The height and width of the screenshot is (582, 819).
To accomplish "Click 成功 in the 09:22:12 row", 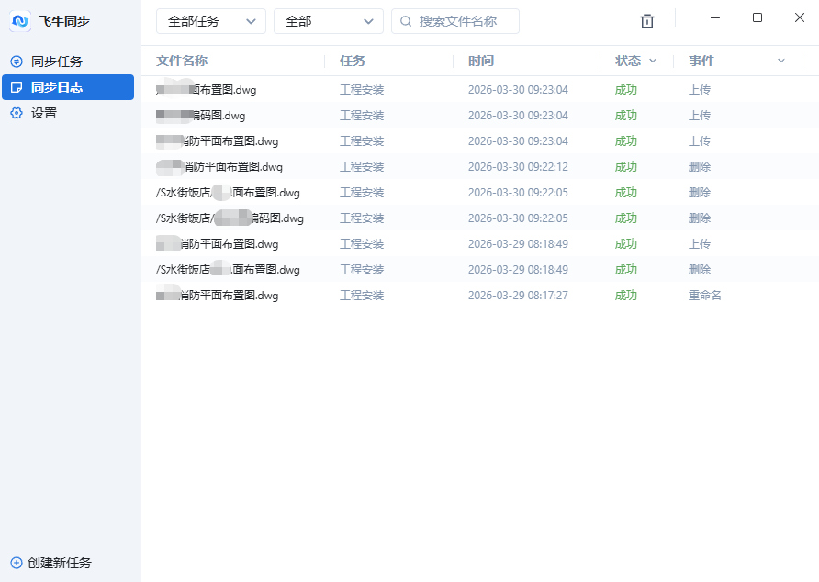I will [x=626, y=167].
